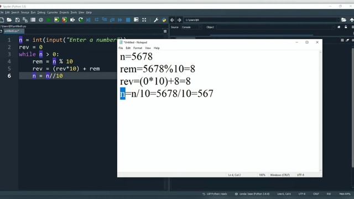The width and height of the screenshot is (354, 199).
Task: Click 'n = n//10' on editor line 6
Action: [x=48, y=76]
